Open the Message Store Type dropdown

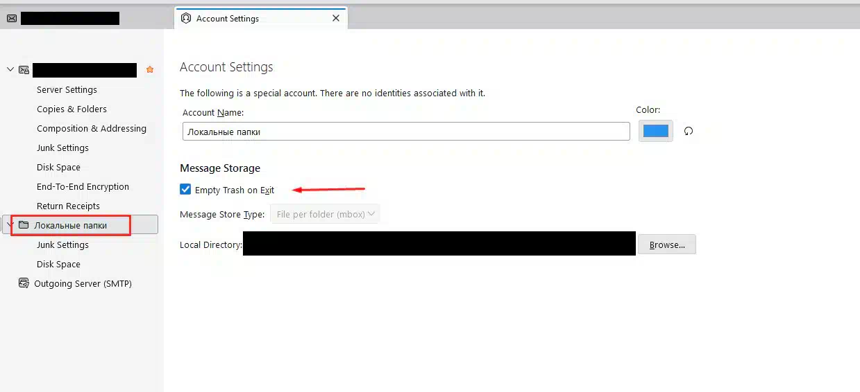tap(324, 215)
